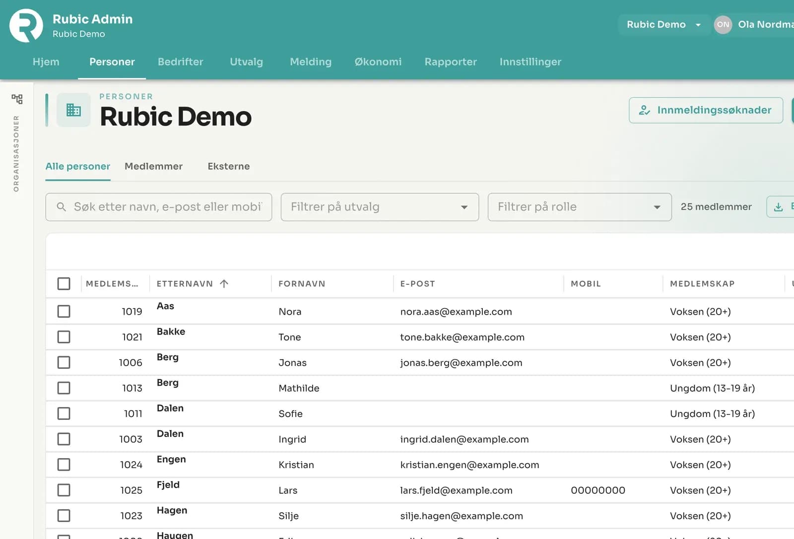Image resolution: width=794 pixels, height=539 pixels.
Task: Select the checkbox for Lars Fjeld
Action: (64, 490)
